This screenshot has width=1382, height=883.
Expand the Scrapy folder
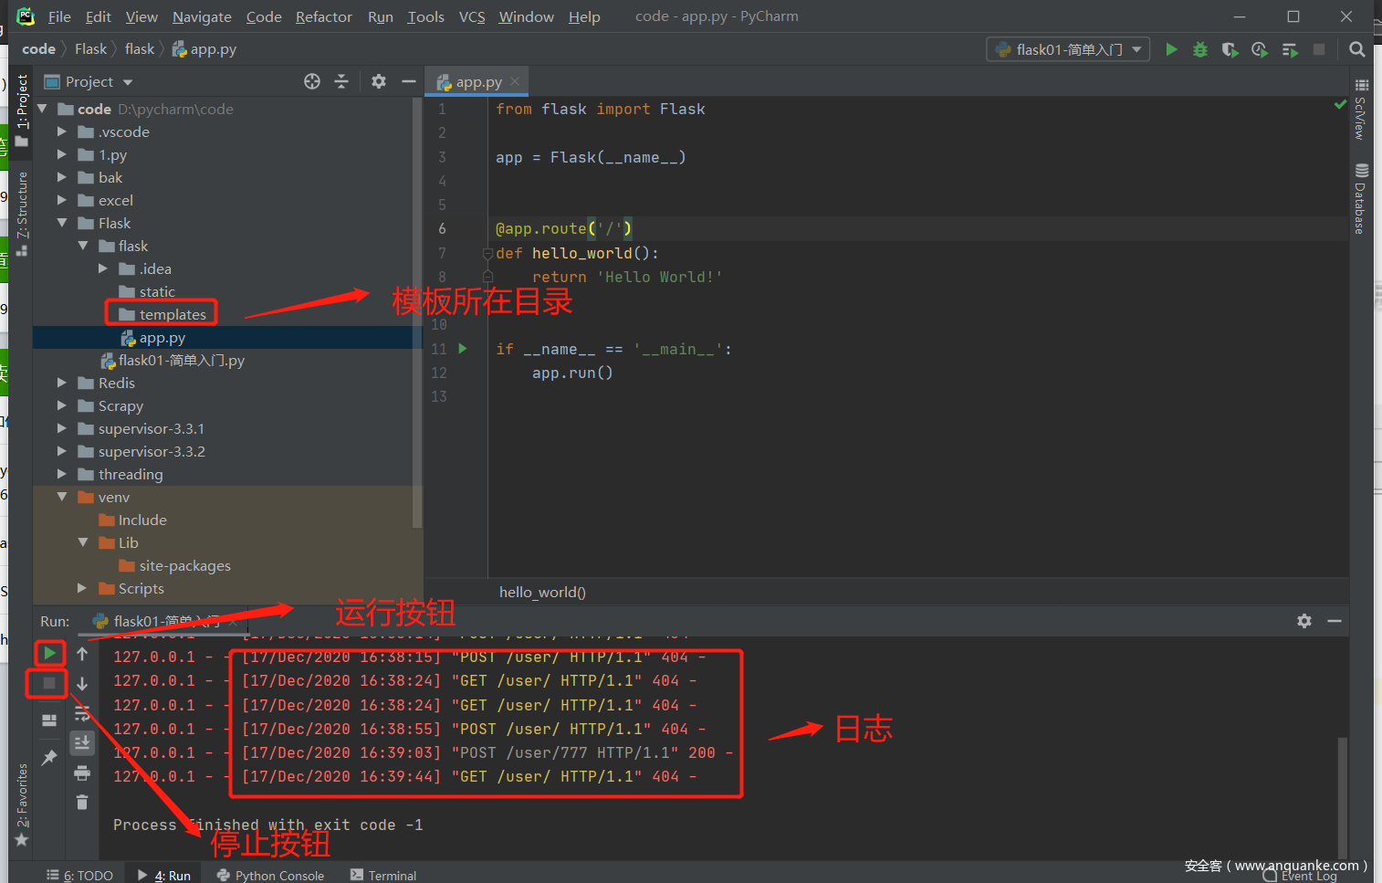(62, 405)
